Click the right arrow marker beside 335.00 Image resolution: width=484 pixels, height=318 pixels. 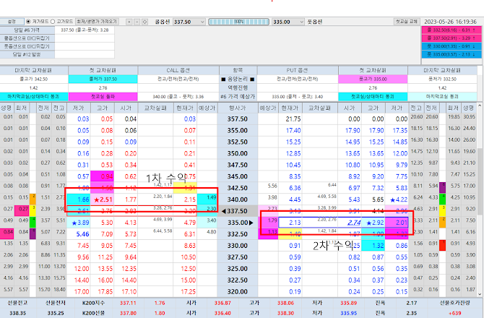tap(251, 223)
